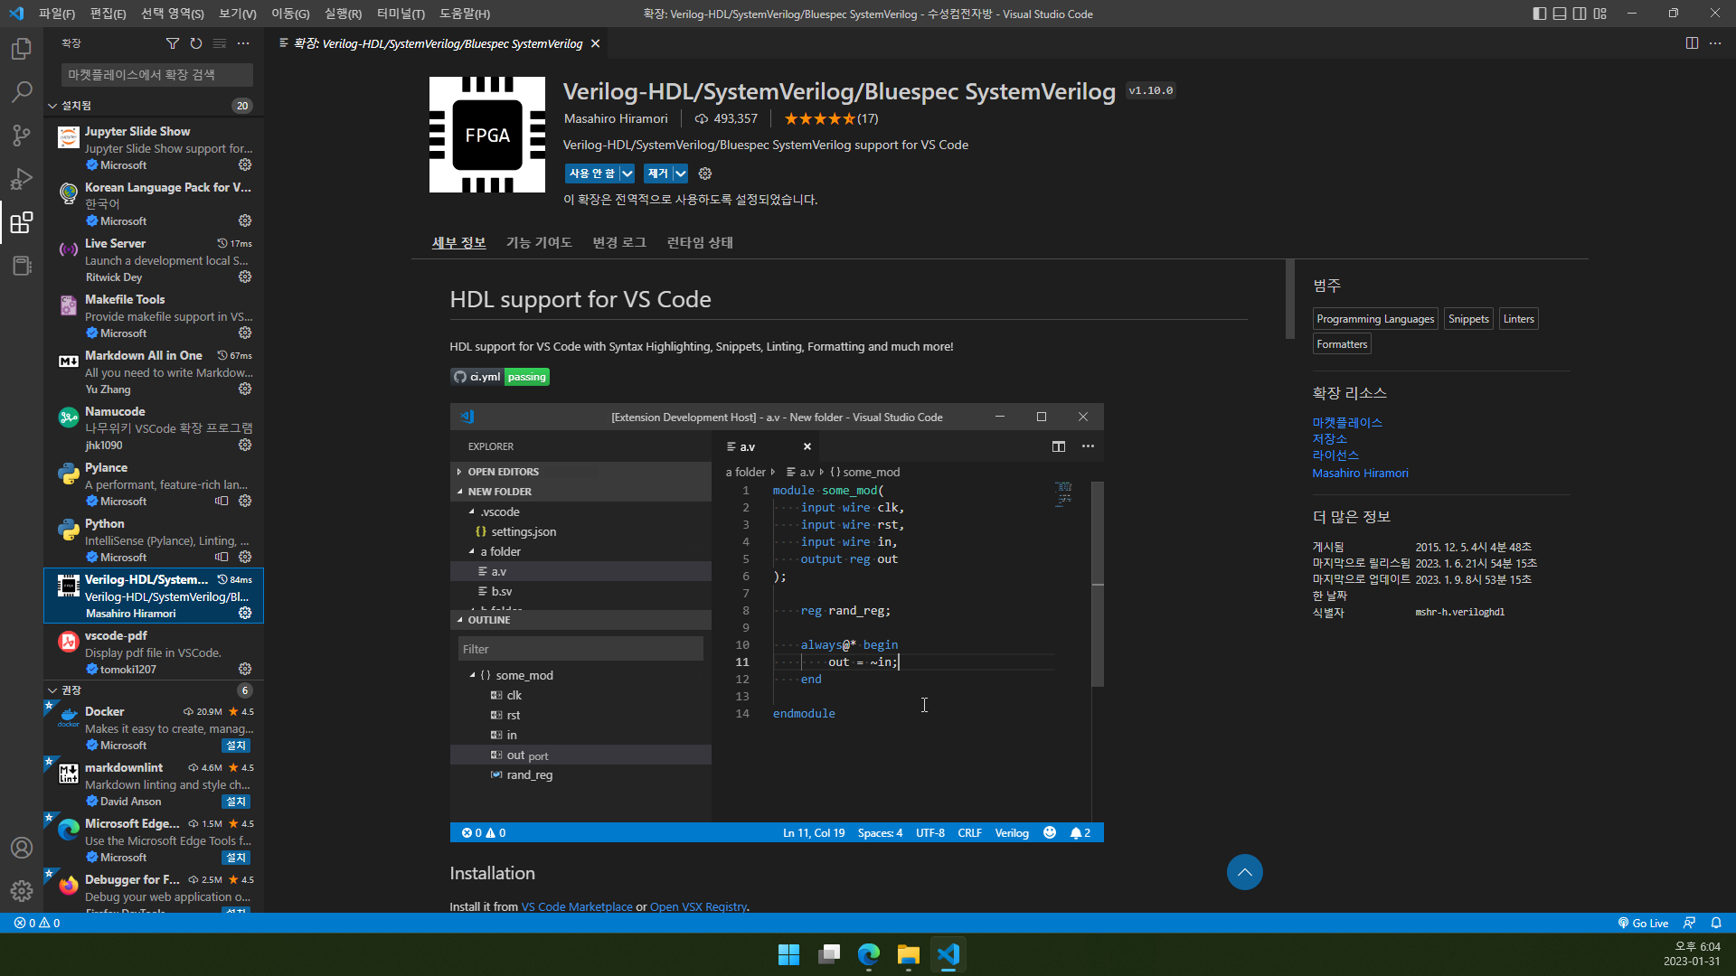1736x976 pixels.
Task: Toggle panel layout icon in title bar
Action: (1560, 14)
